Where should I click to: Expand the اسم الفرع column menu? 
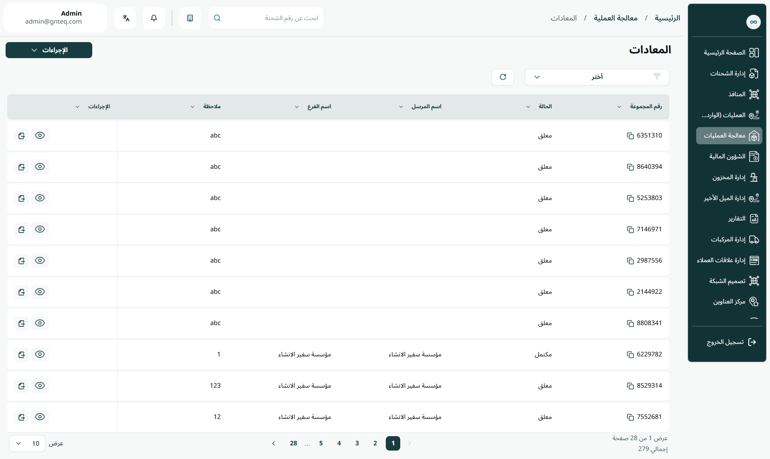coord(297,107)
